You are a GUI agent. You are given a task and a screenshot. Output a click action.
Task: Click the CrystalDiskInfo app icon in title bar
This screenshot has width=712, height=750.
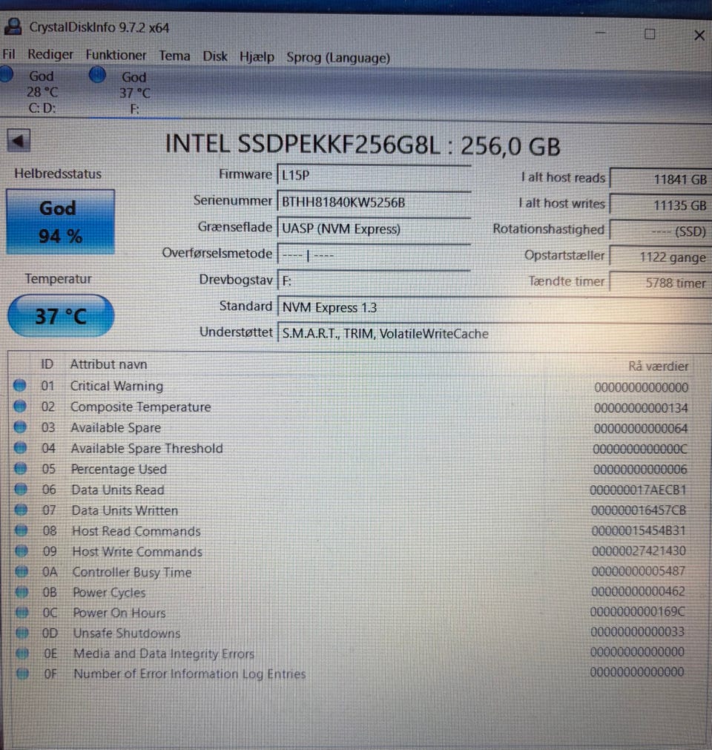[13, 26]
